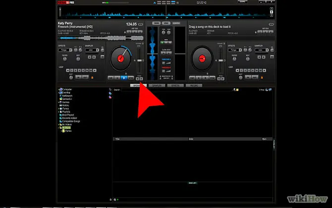Open the right deck Effects dropdown

[x=234, y=50]
